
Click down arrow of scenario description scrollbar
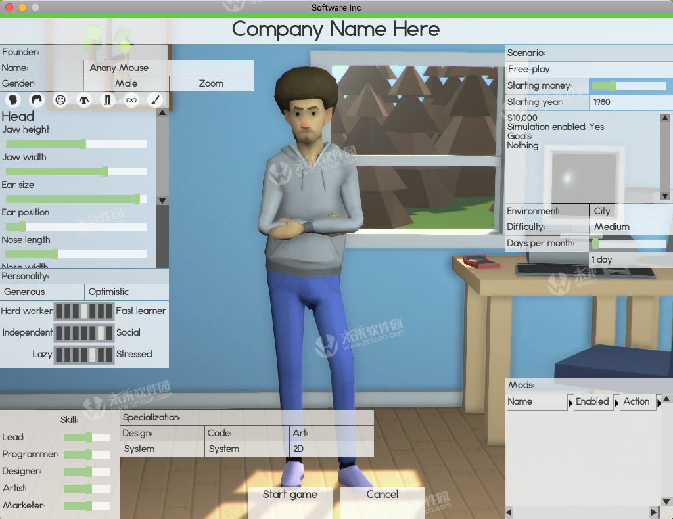[x=665, y=196]
